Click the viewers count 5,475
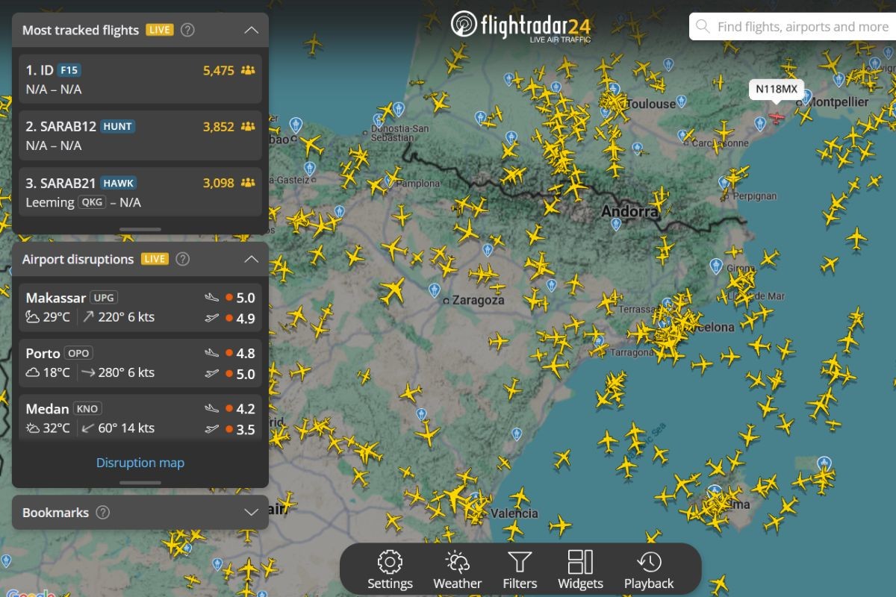Image resolution: width=896 pixels, height=597 pixels. 219,71
